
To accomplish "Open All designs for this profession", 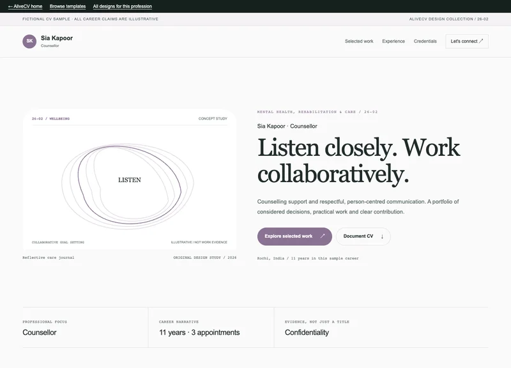I will pos(122,6).
